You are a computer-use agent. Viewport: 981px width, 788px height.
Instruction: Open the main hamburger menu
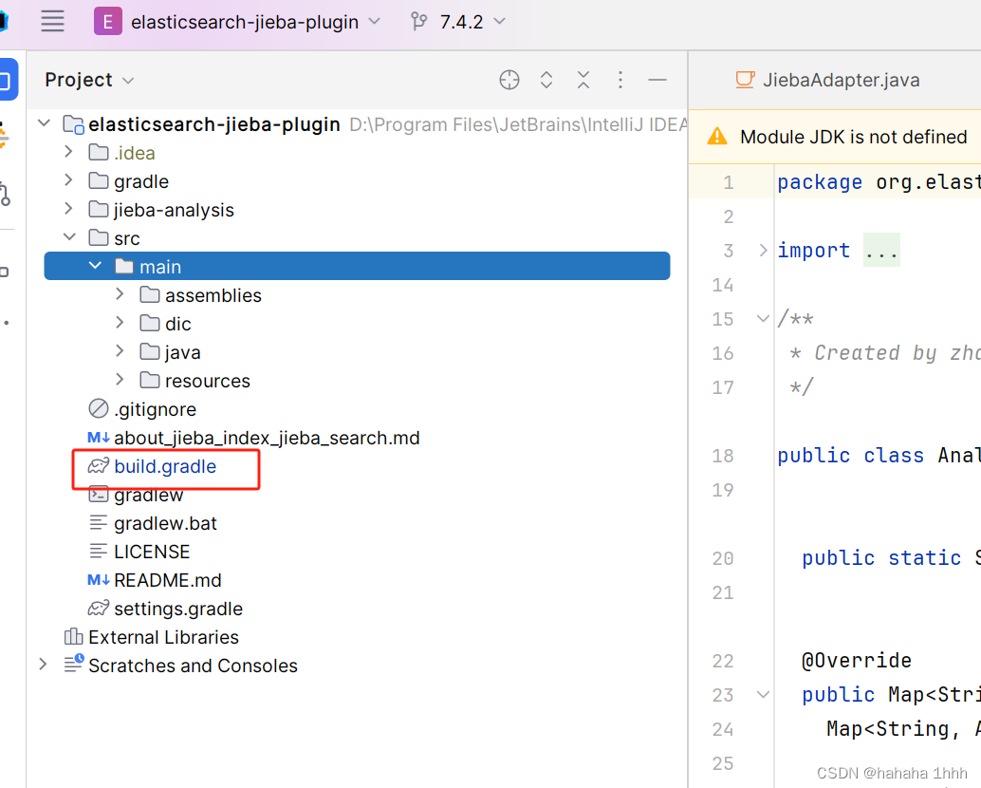52,21
